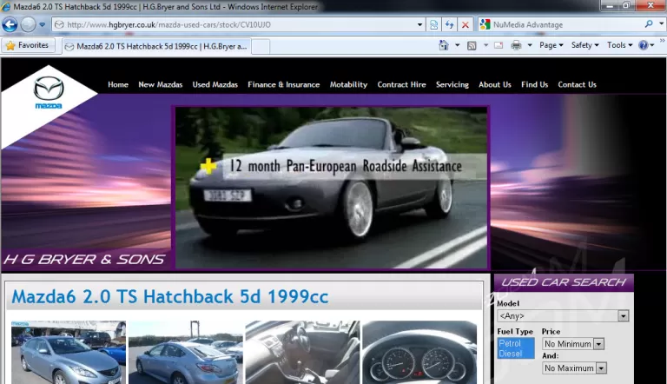Screen dimensions: 667x384
Task: Open the Safety menu
Action: (x=584, y=45)
